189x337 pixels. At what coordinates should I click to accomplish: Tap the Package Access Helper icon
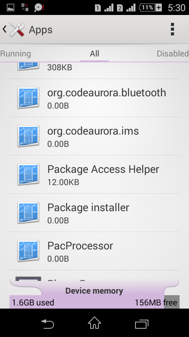pos(28,174)
